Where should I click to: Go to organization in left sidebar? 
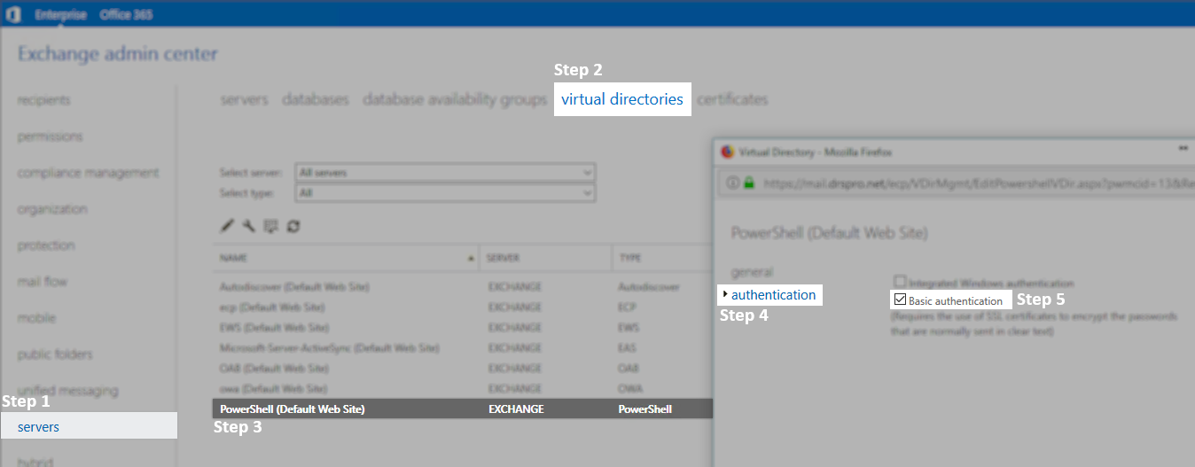tap(52, 209)
